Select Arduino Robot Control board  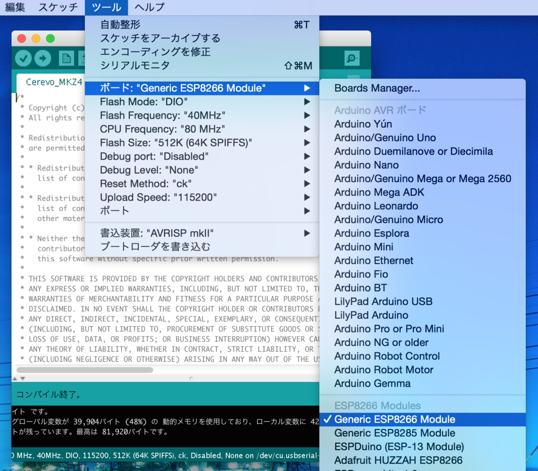[x=422, y=356]
